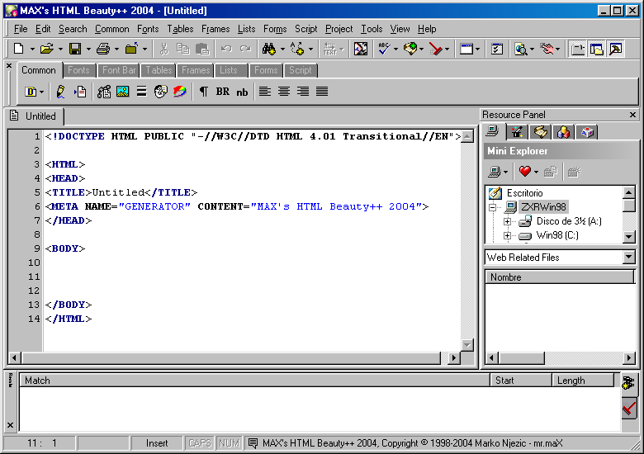
Task: Click the red checkmark icon in results panel
Action: [629, 409]
